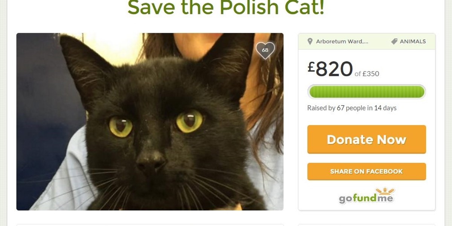Image resolution: width=452 pixels, height=226 pixels.
Task: Click the tag icon next to ANIMALS
Action: 394,41
